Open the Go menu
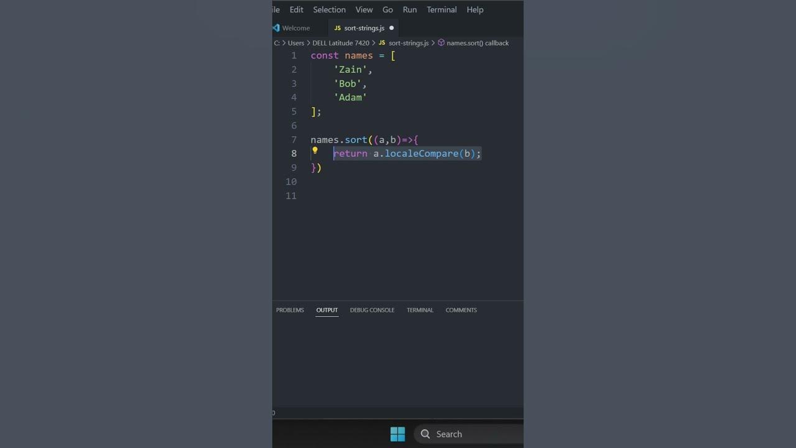The height and width of the screenshot is (448, 796). coord(387,9)
